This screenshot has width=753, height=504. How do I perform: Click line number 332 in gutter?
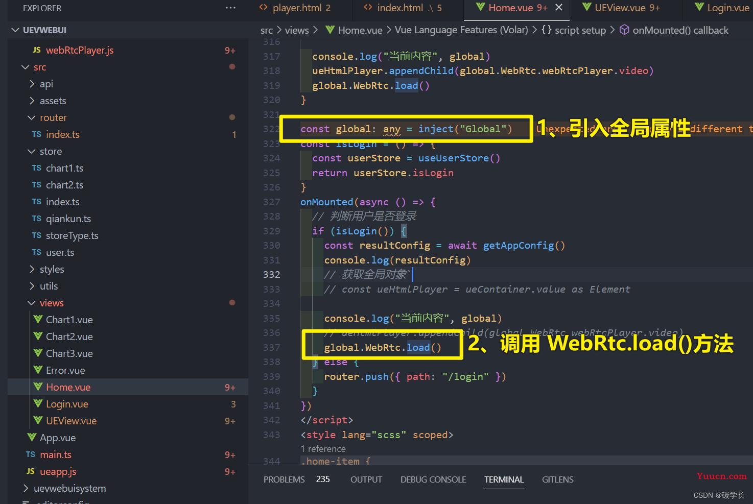(x=272, y=275)
